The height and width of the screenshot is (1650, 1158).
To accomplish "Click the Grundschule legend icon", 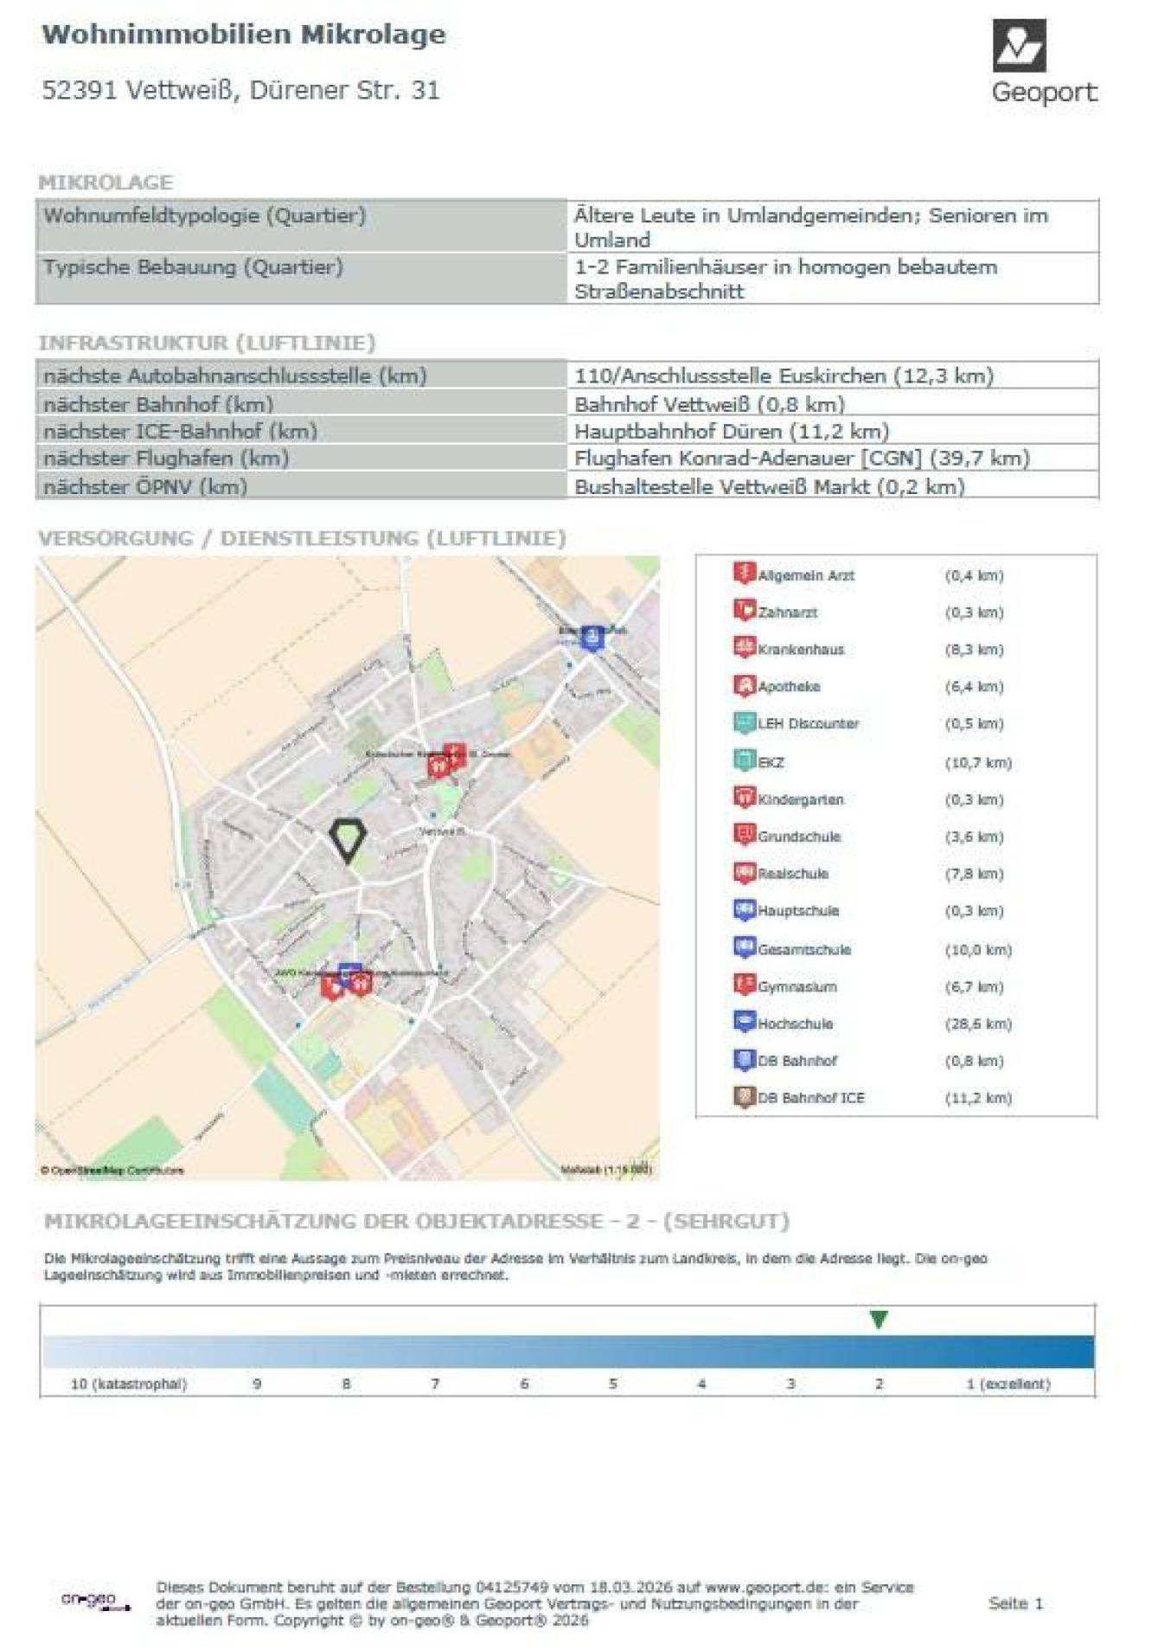I will click(x=745, y=834).
